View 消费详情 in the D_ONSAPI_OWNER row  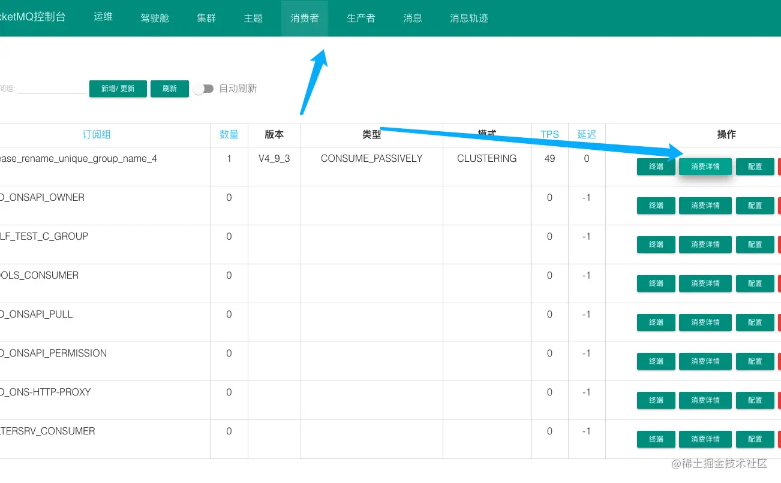coord(705,206)
